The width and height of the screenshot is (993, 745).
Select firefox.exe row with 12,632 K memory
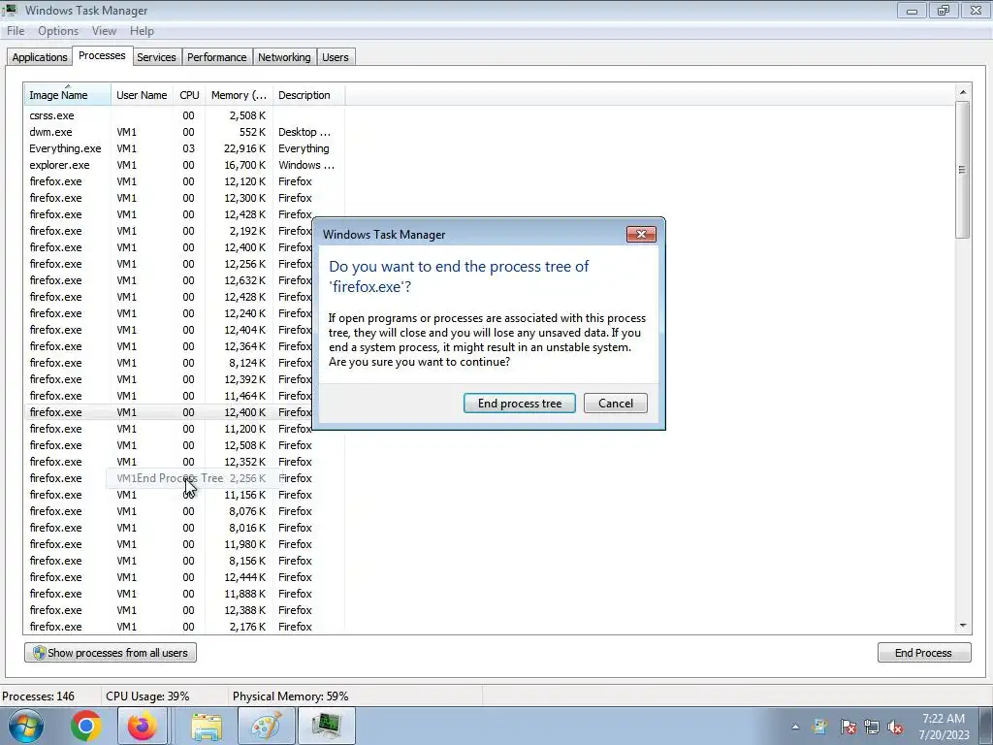pyautogui.click(x=168, y=280)
